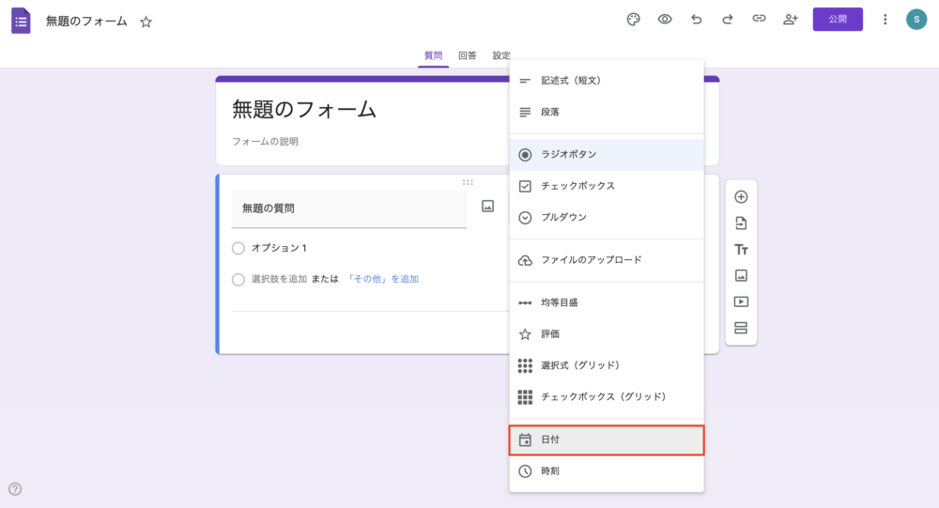Star the 無題のフォーム form
The image size is (939, 508).
pyautogui.click(x=146, y=23)
